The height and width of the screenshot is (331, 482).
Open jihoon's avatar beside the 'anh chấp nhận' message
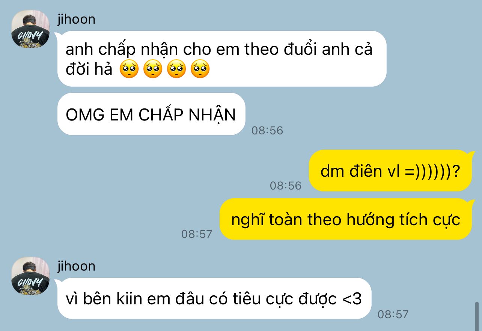point(30,29)
